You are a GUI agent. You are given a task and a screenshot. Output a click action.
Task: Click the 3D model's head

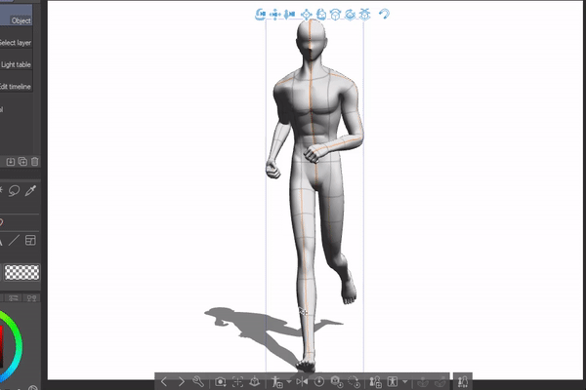(x=312, y=40)
